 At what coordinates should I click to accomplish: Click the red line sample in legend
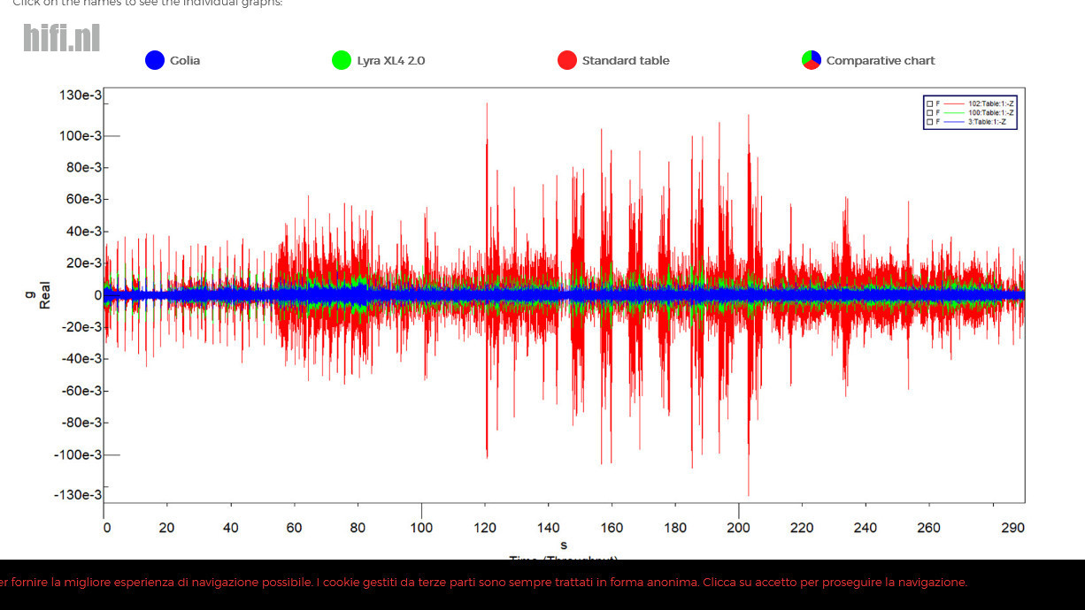(x=953, y=103)
